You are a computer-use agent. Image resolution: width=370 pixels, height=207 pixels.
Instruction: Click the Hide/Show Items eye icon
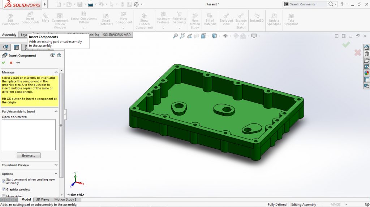pos(225,36)
